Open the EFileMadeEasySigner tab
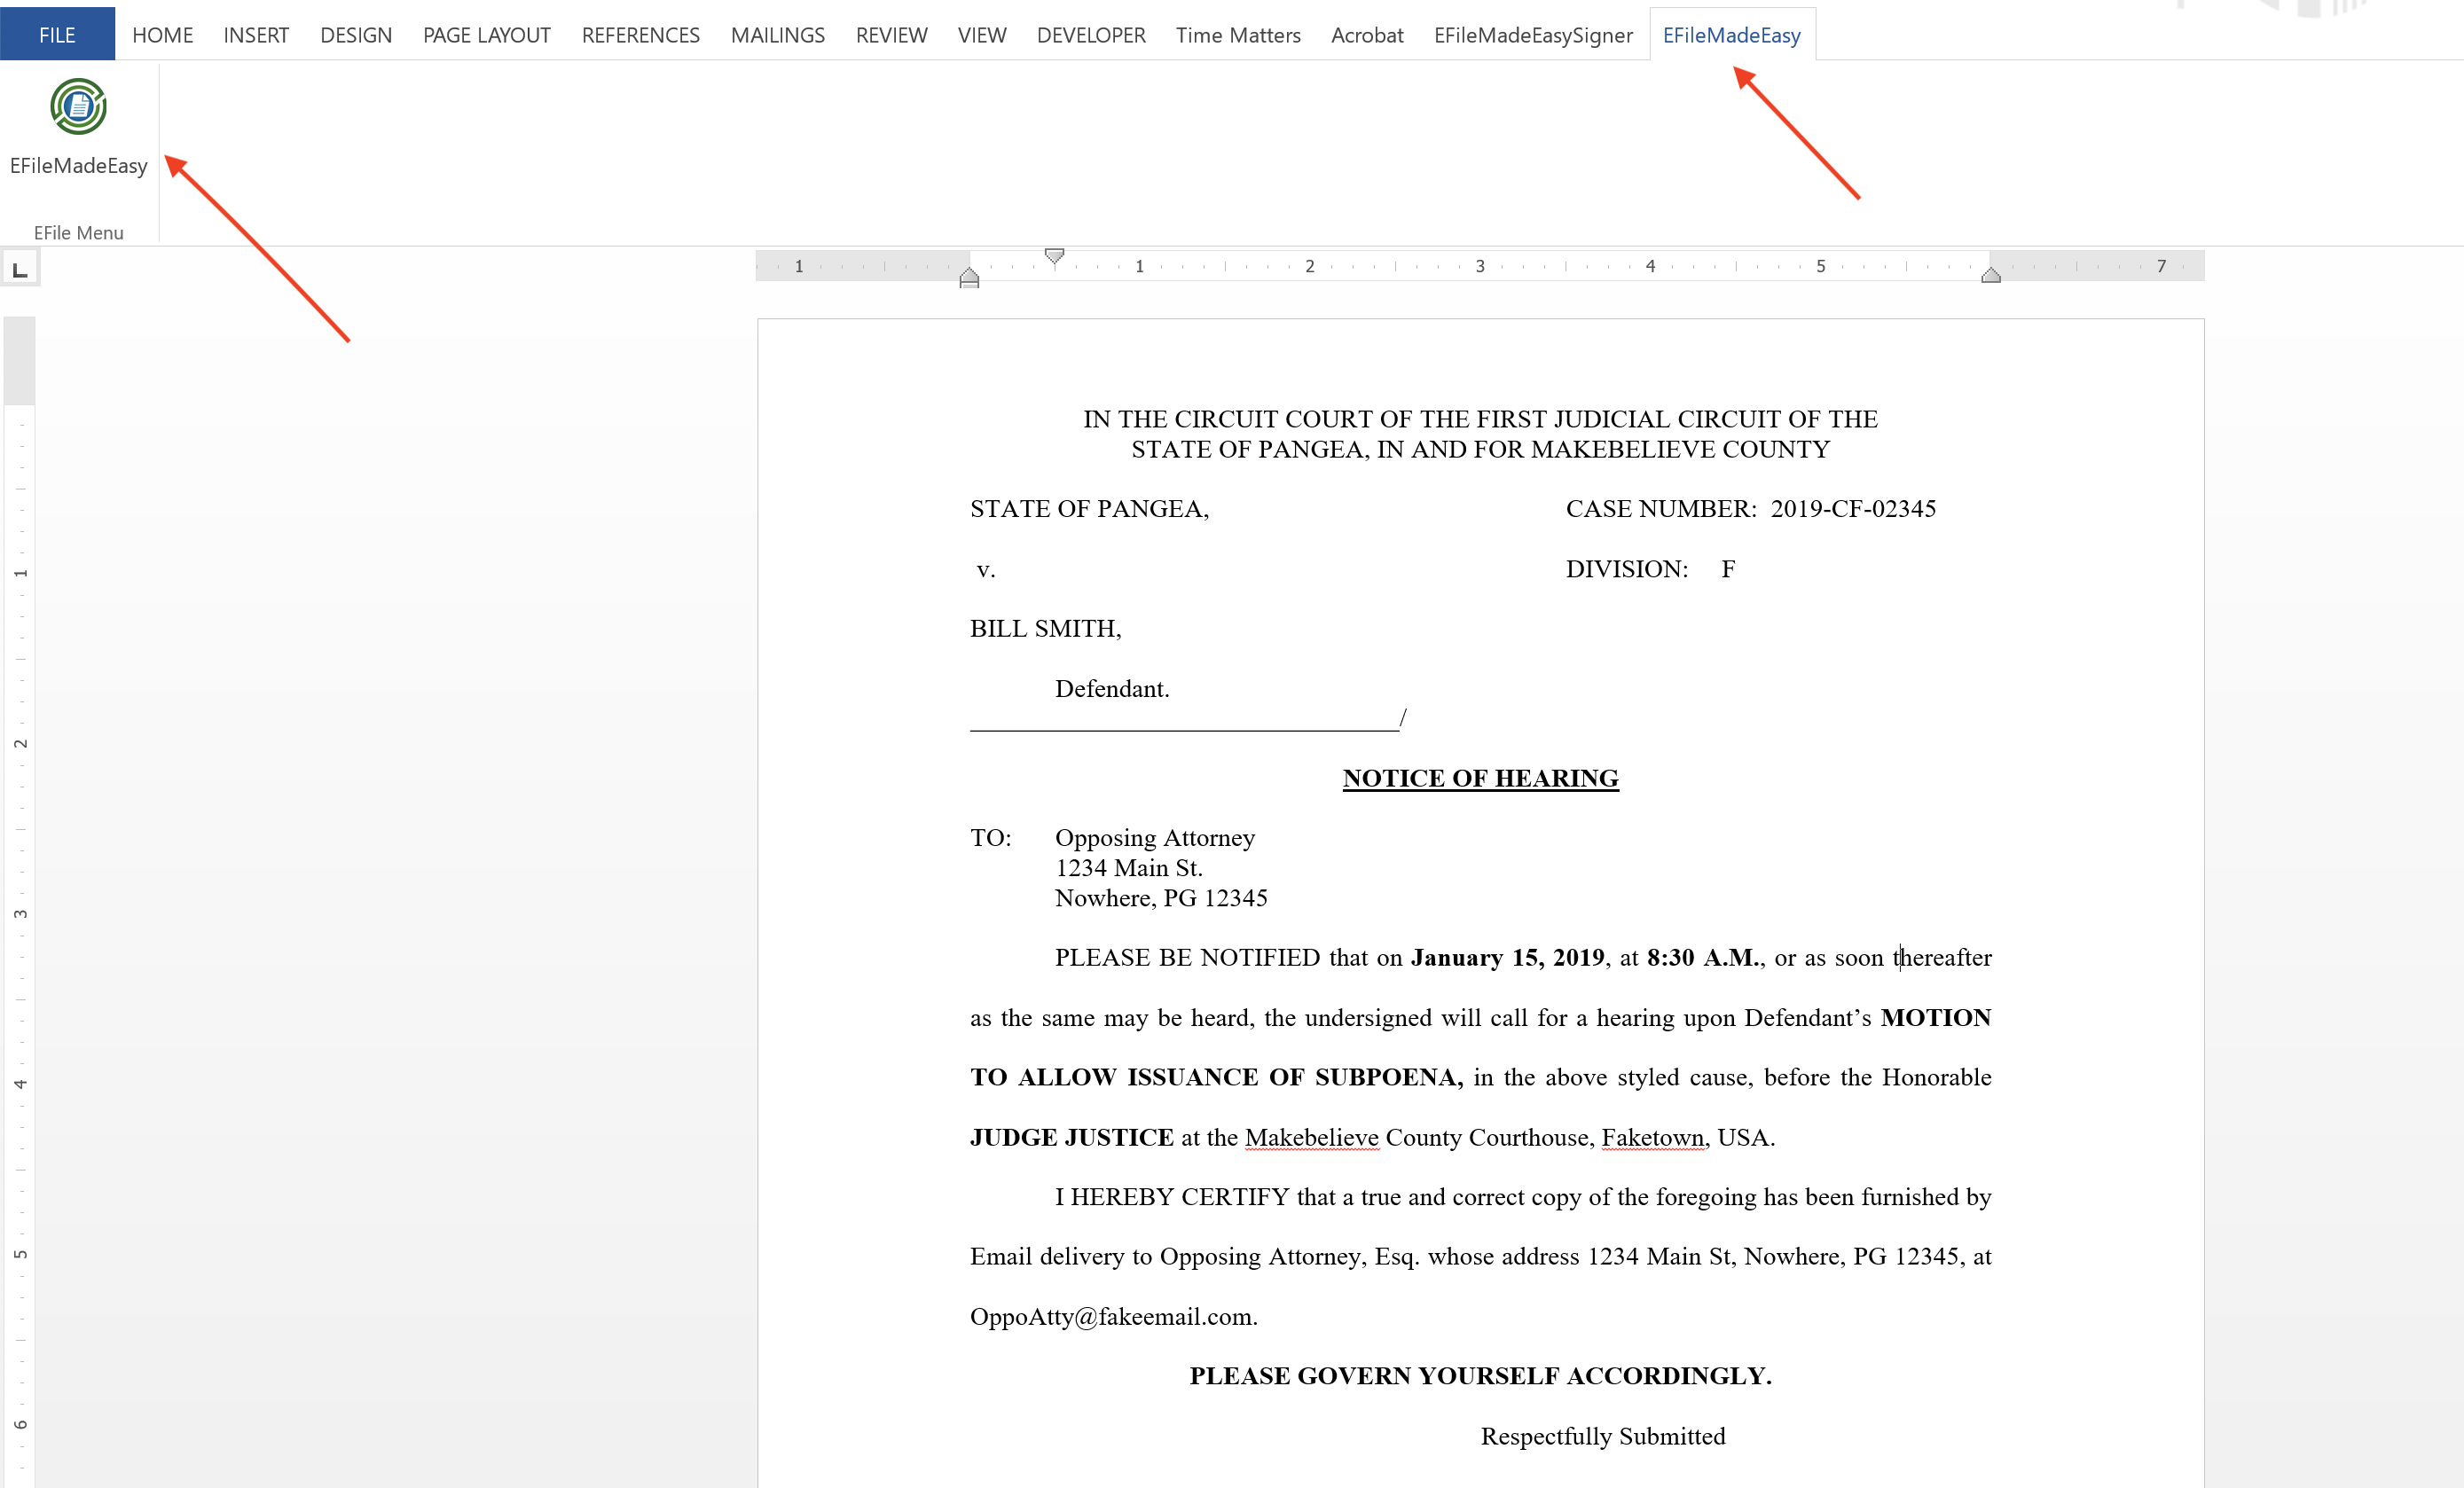 (x=1532, y=35)
